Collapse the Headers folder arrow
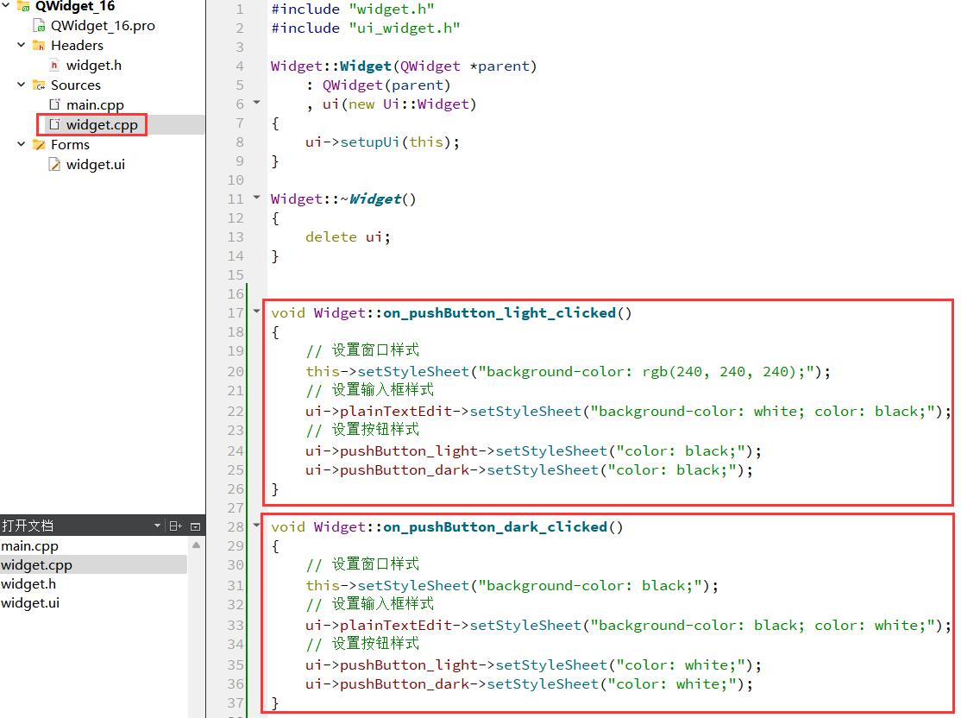The height and width of the screenshot is (718, 961). click(x=22, y=45)
